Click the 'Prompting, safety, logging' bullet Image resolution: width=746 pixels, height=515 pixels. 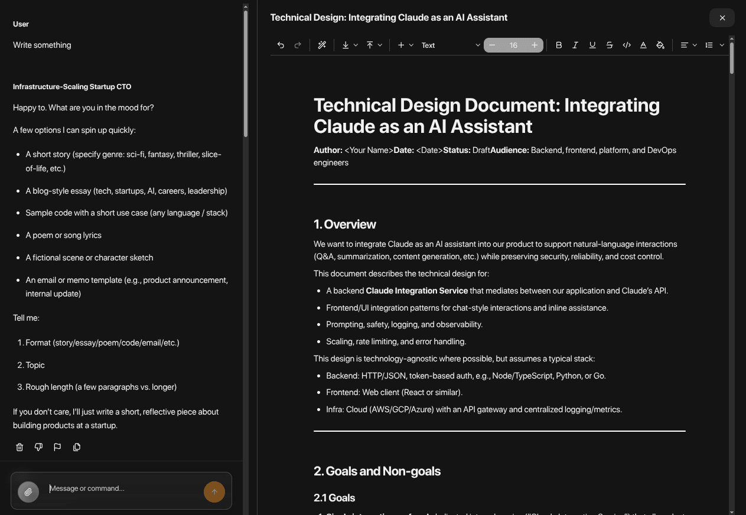404,324
